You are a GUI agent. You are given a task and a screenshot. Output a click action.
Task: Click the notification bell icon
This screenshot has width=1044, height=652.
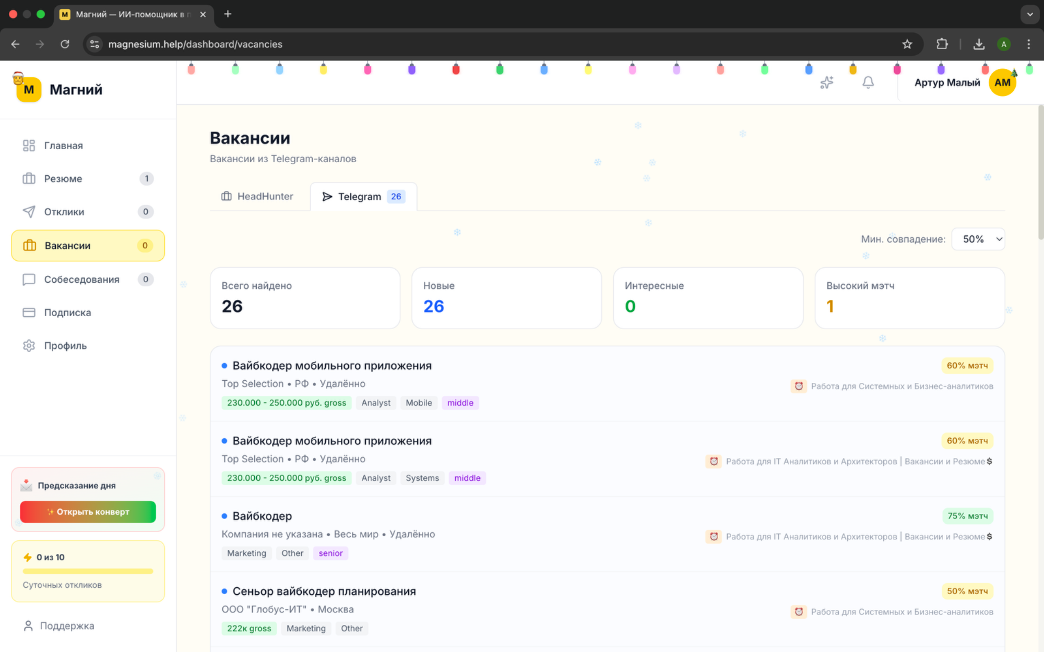(868, 82)
